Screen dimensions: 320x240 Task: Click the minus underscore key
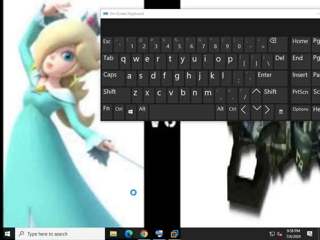click(x=250, y=44)
